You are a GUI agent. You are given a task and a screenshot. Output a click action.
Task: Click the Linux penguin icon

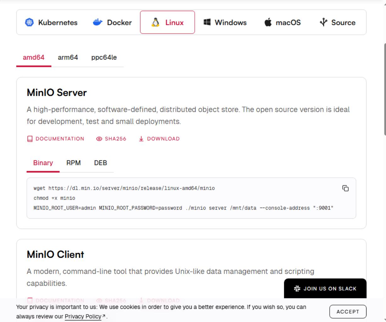click(x=155, y=22)
